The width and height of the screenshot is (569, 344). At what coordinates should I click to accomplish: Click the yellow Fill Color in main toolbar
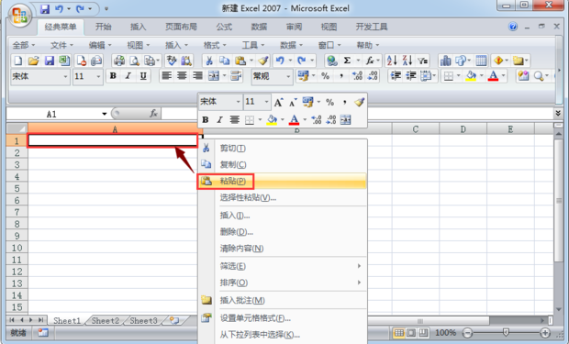coord(471,76)
